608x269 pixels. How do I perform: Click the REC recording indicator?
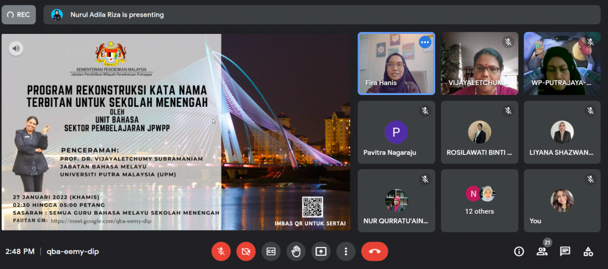(x=19, y=15)
